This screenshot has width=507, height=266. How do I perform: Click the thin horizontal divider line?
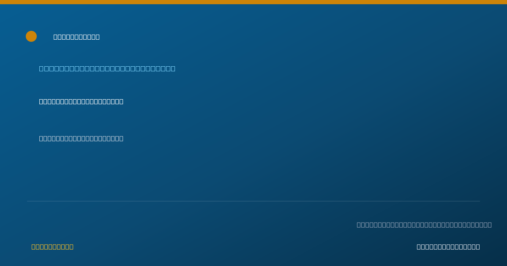point(253,201)
